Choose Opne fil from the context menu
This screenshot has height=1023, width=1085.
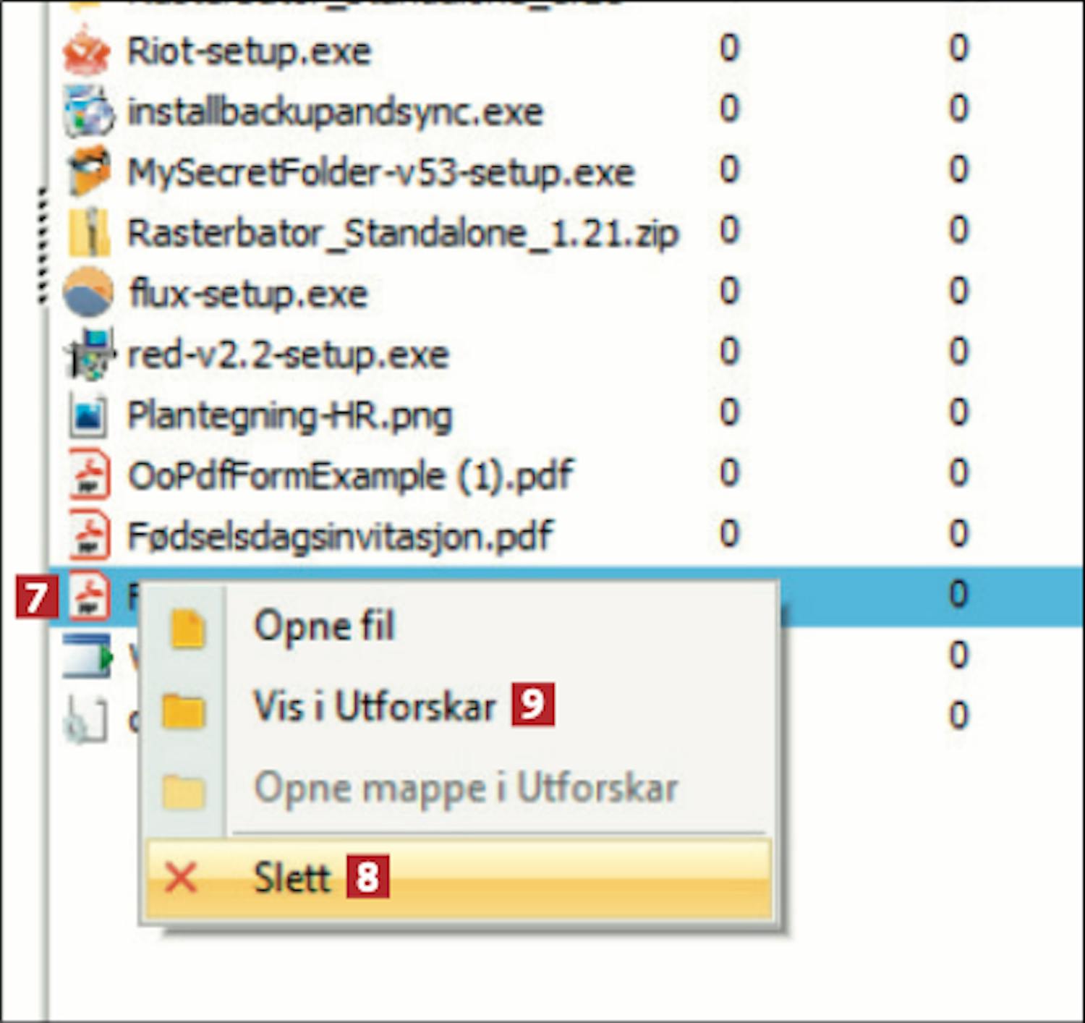click(x=459, y=626)
